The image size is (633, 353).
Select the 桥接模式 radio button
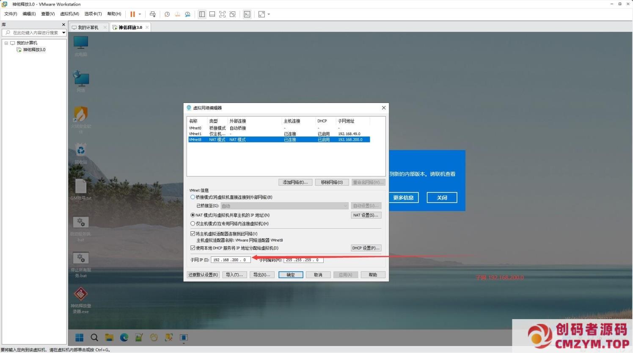tap(193, 197)
